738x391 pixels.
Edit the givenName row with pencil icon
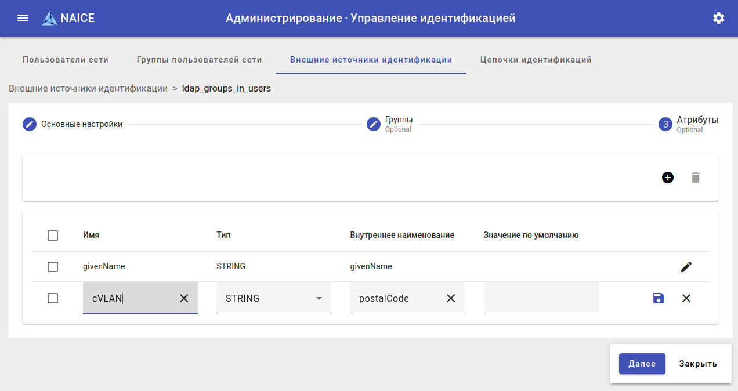pos(686,267)
